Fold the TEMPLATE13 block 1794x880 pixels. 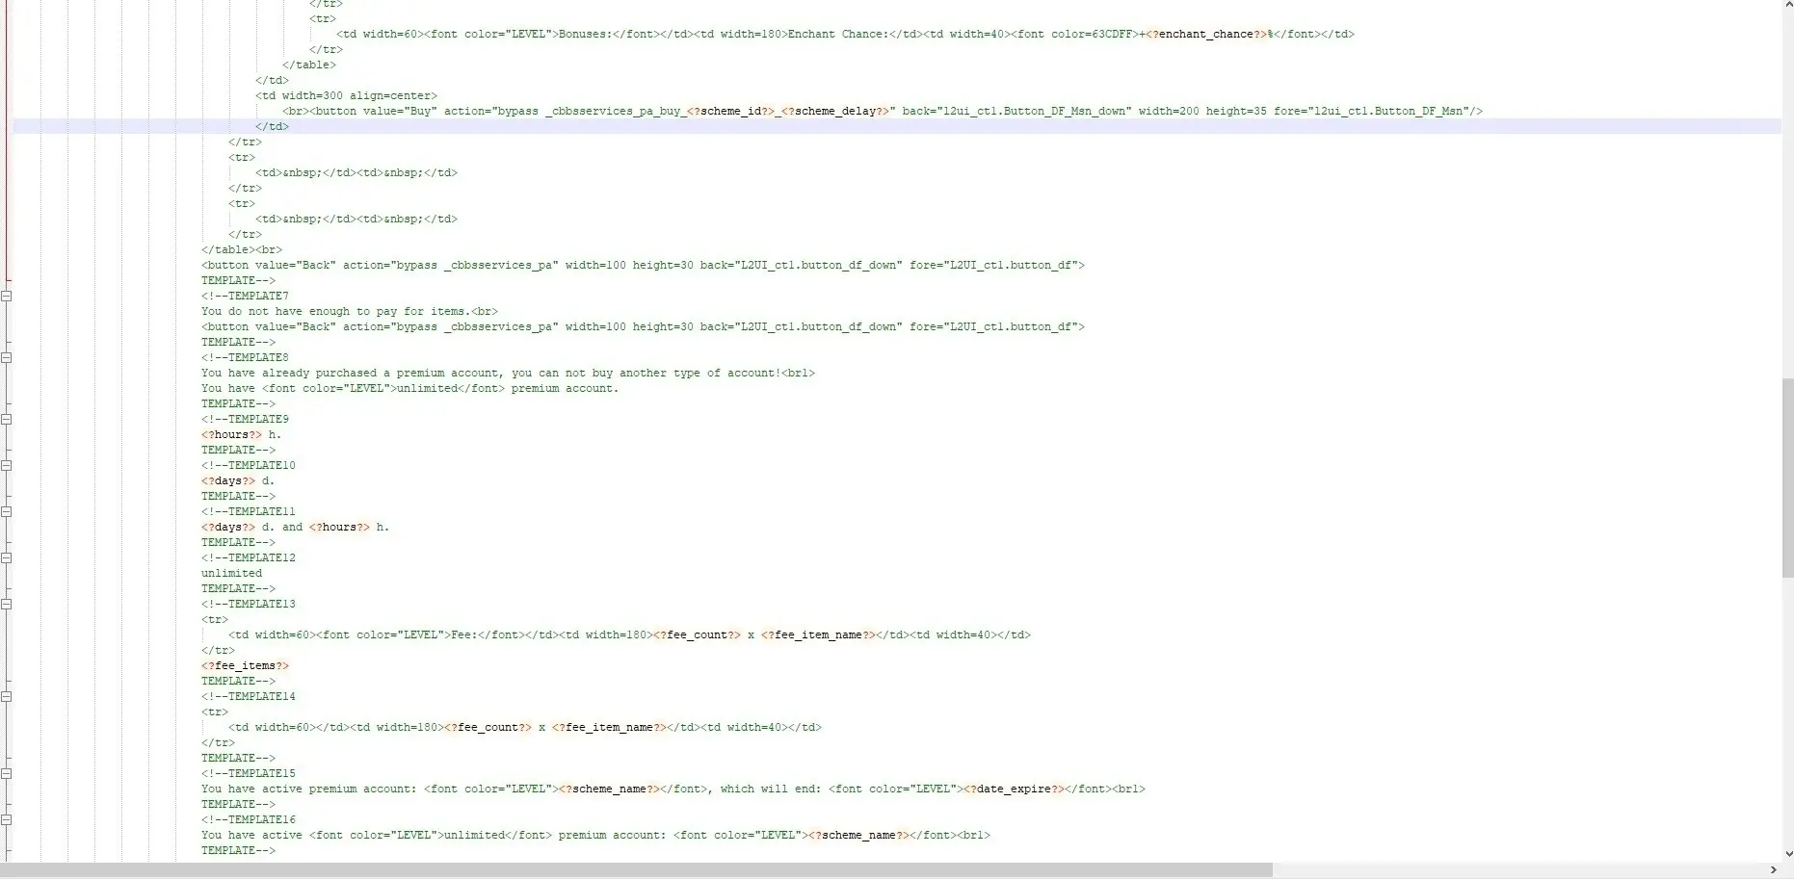(6, 605)
